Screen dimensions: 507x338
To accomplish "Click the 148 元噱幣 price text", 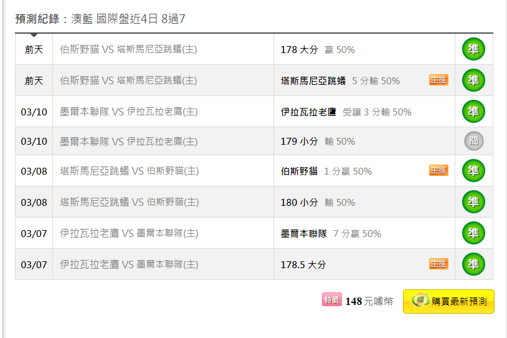I will (x=369, y=301).
